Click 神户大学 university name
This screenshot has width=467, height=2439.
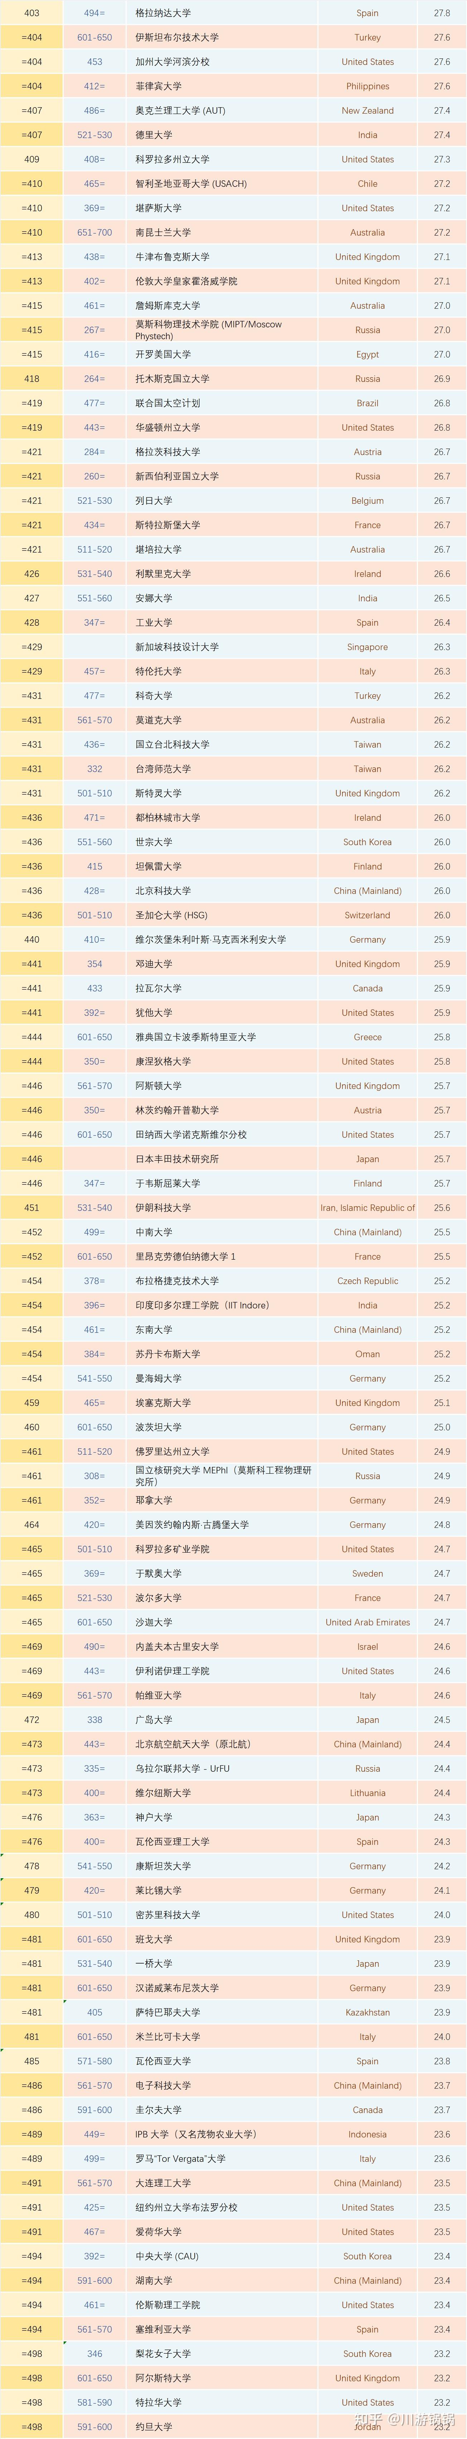(153, 1818)
